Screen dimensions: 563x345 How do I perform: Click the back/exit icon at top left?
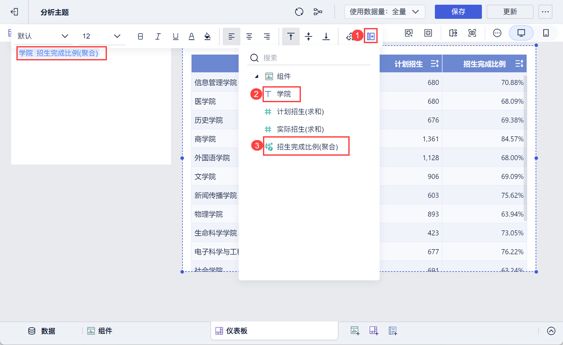pyautogui.click(x=14, y=12)
